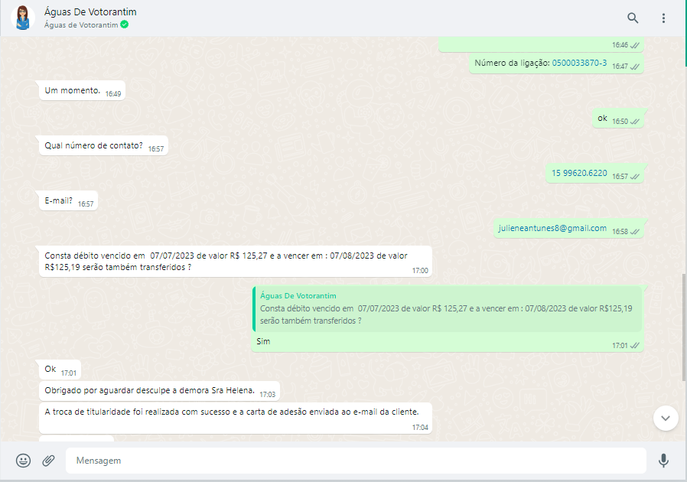Click the 'Um momento.' message bubble
This screenshot has width=687, height=482.
point(73,90)
